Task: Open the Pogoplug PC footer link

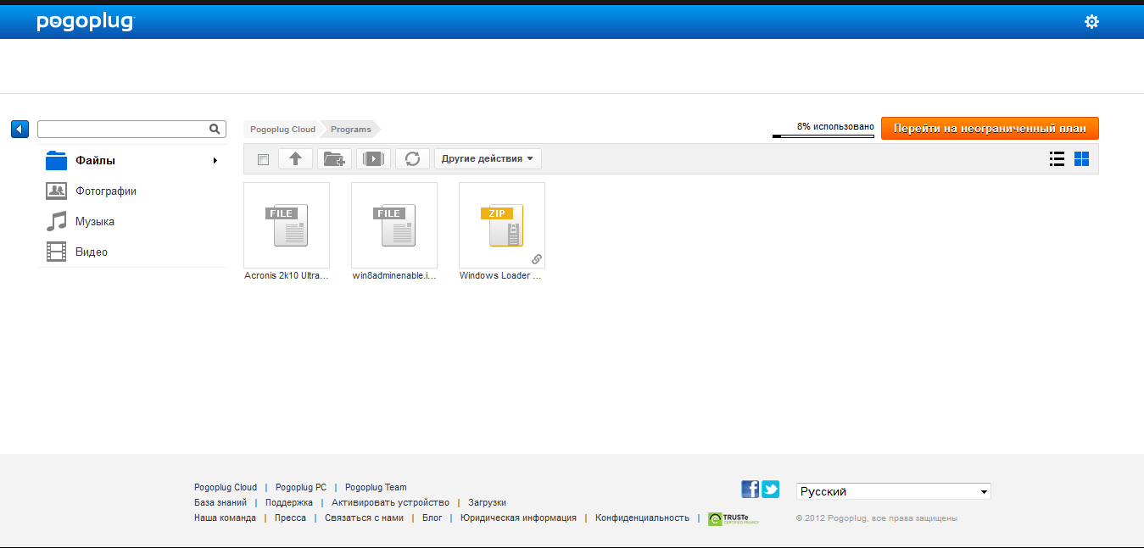Action: 301,487
